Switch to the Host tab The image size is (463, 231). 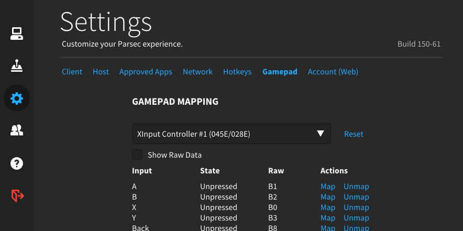click(x=101, y=72)
